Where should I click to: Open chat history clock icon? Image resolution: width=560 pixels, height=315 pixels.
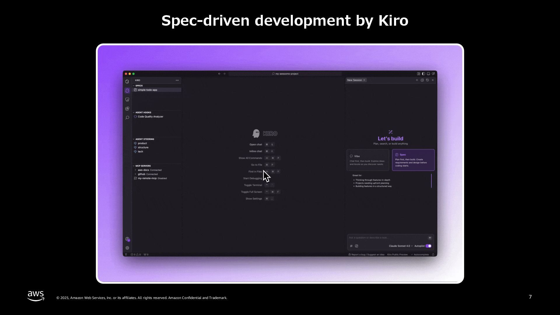click(x=427, y=80)
